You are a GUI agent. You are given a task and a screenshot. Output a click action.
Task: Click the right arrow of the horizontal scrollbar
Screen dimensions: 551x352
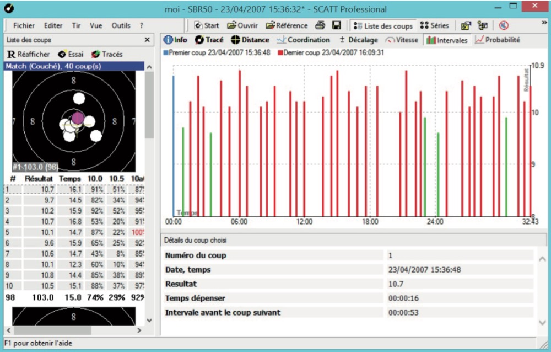[x=139, y=330]
